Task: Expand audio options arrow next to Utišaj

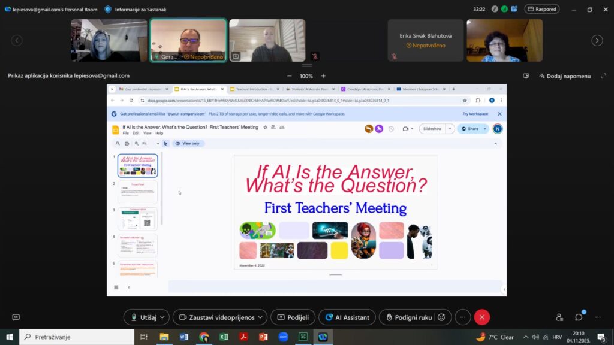Action: tap(163, 317)
